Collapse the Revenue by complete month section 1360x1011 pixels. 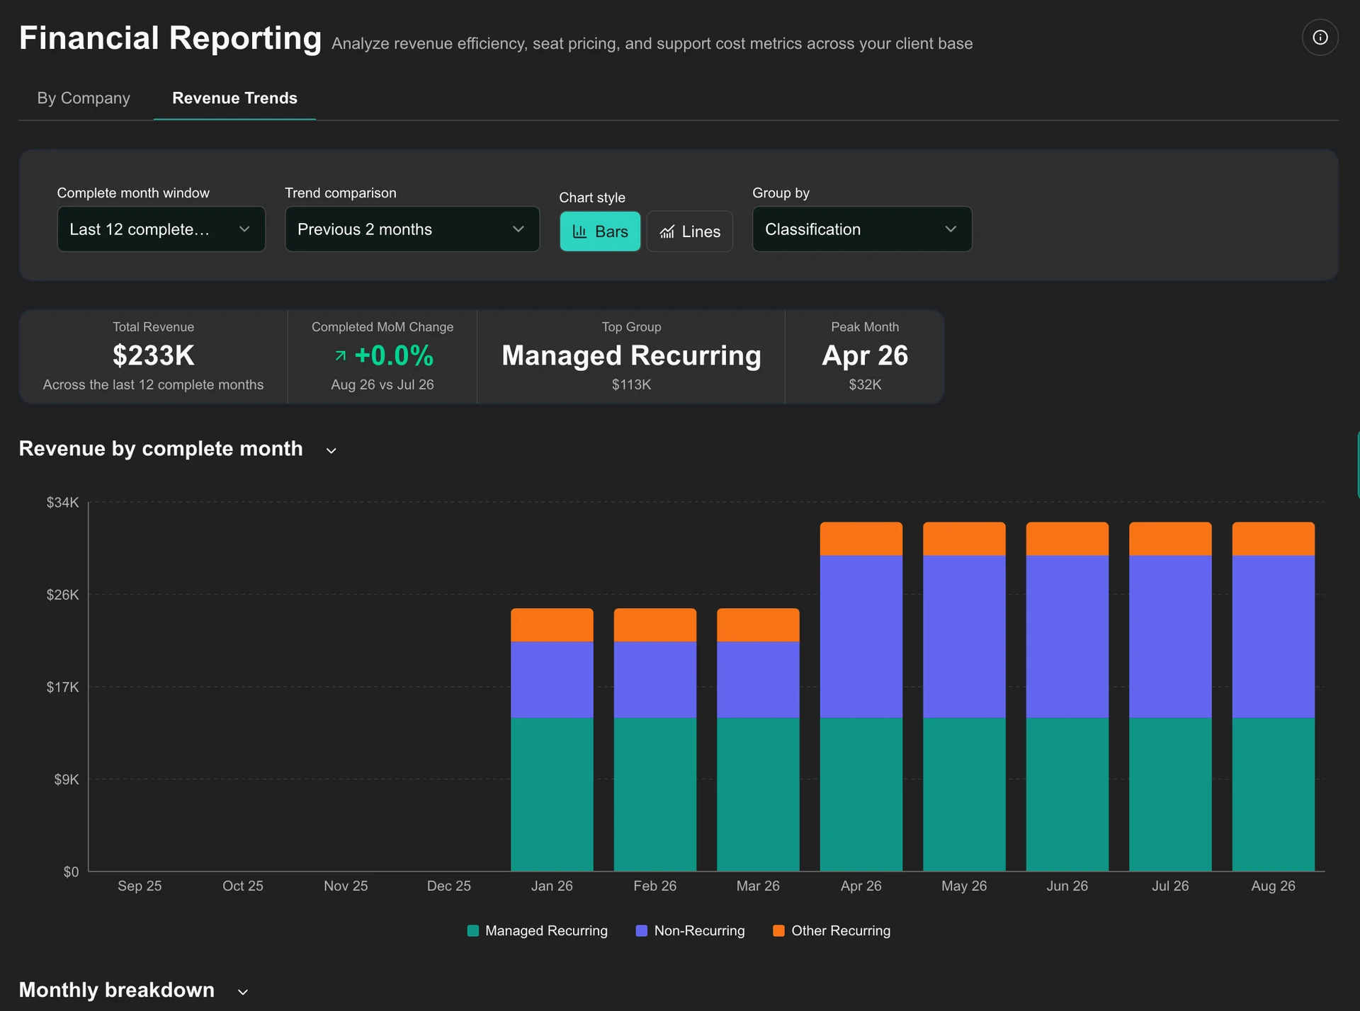331,450
